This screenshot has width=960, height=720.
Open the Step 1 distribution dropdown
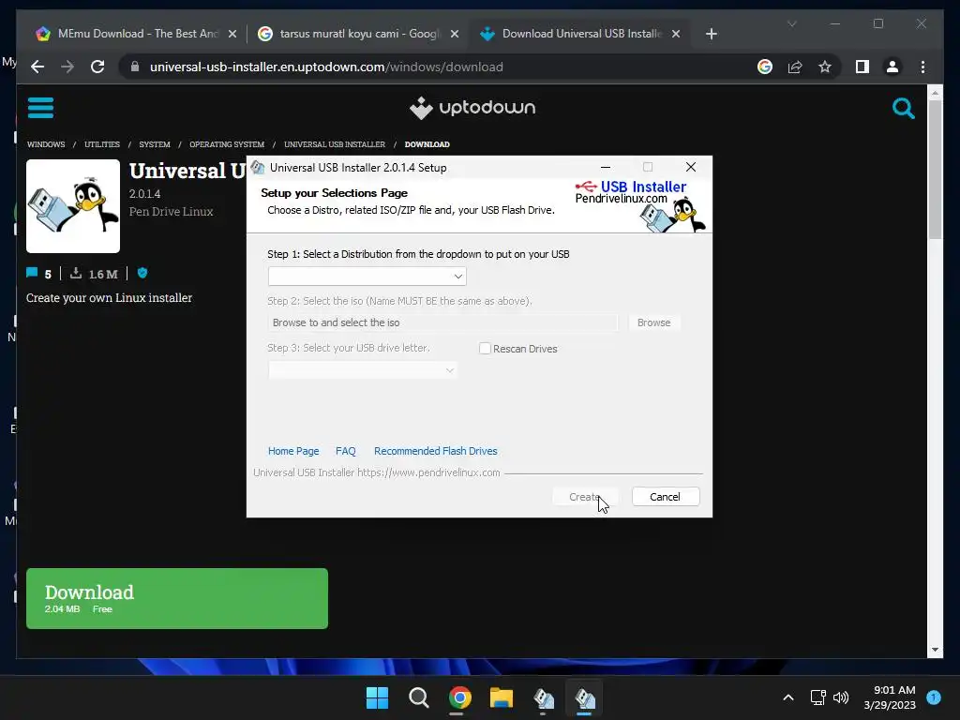[367, 277]
